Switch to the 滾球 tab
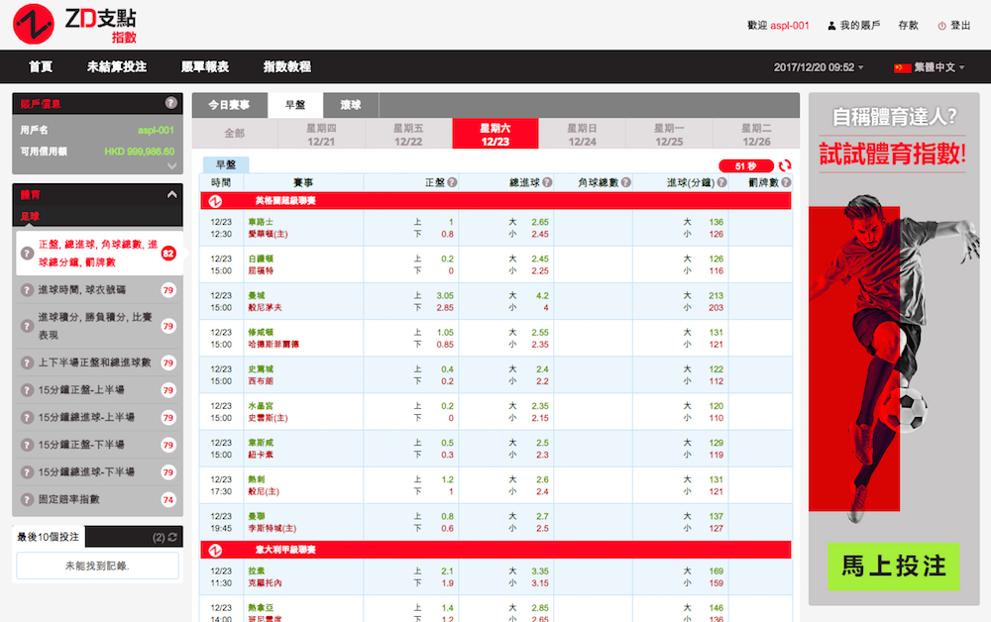This screenshot has width=991, height=622. pyautogui.click(x=351, y=105)
